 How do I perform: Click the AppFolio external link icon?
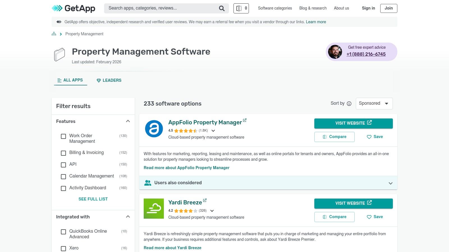pyautogui.click(x=245, y=120)
